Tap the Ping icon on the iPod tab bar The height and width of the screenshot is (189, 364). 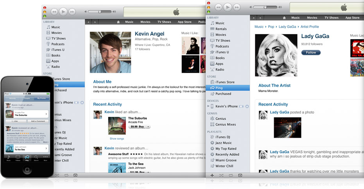[27, 158]
